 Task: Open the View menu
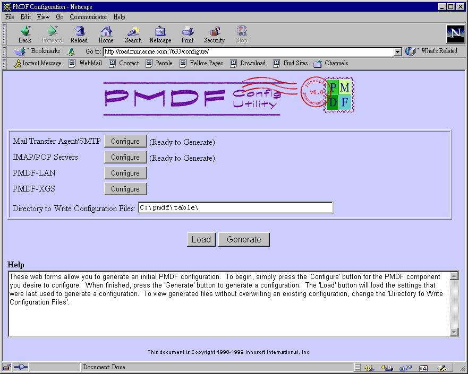tap(43, 17)
